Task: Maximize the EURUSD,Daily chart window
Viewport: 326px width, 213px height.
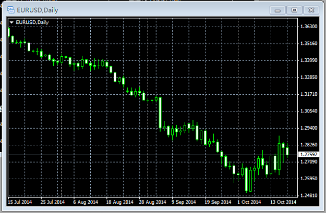Action: click(294, 10)
